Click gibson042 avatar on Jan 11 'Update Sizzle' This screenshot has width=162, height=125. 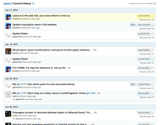(8, 35)
